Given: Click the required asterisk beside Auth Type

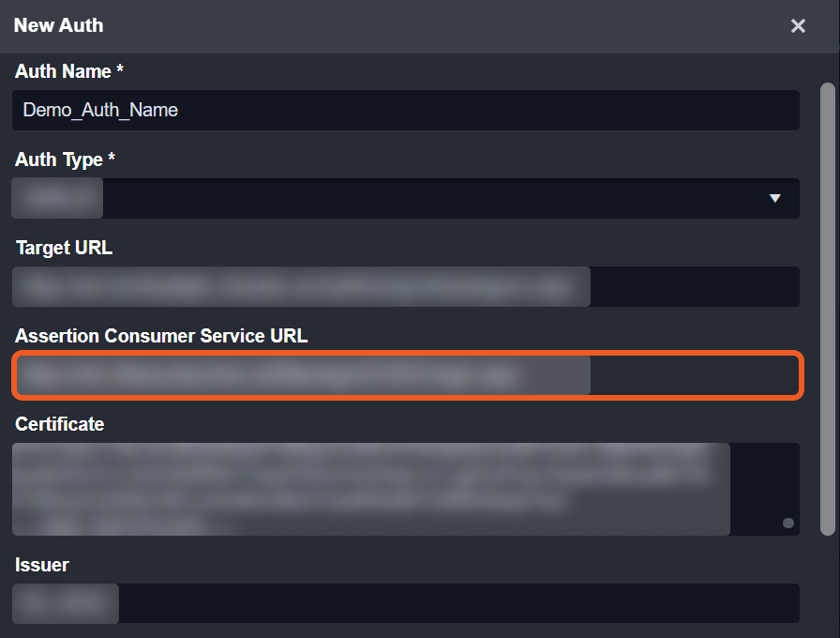Looking at the screenshot, I should (x=112, y=159).
